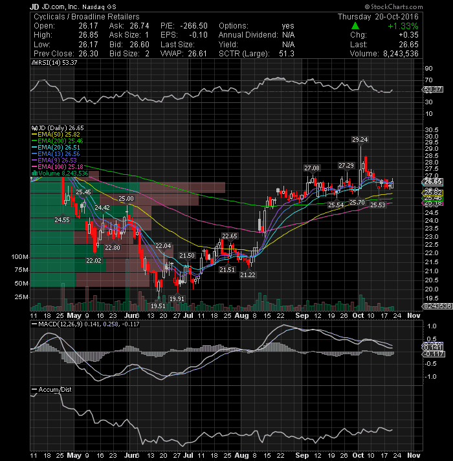This screenshot has height=461, width=453.
Task: Click the 25.00 high price label
Action: coord(126,199)
